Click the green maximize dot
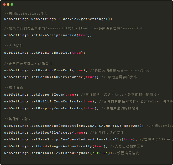 pos(12,4)
